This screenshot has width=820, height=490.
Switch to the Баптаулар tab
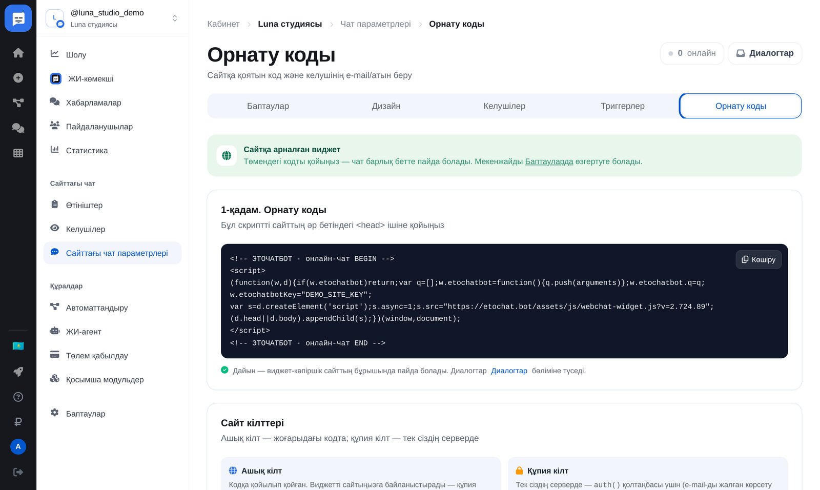tap(268, 106)
